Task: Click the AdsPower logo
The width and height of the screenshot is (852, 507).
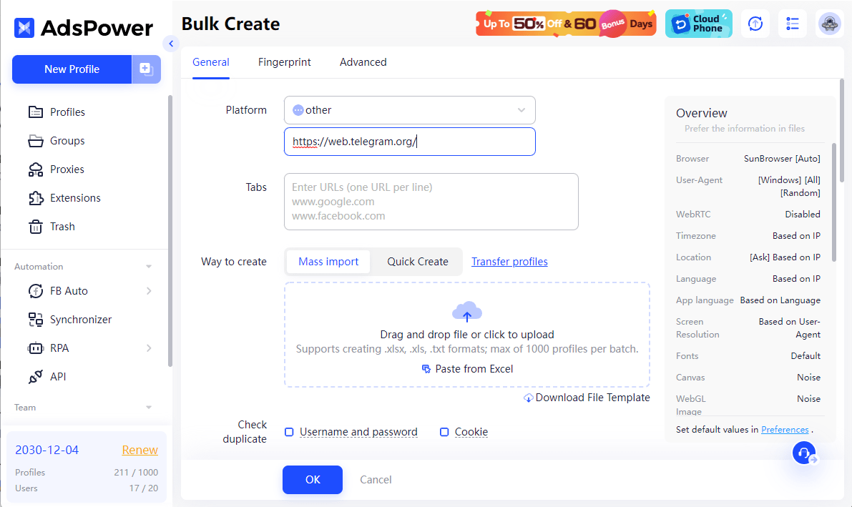Action: pyautogui.click(x=84, y=28)
